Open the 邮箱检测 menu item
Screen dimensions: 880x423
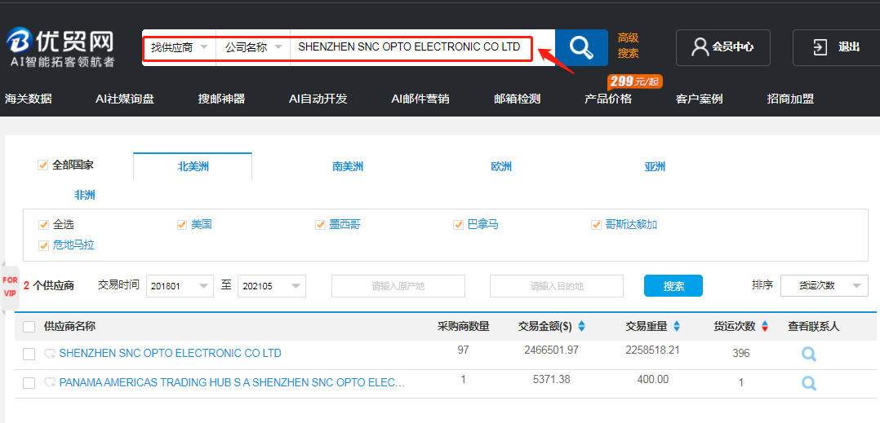(517, 99)
